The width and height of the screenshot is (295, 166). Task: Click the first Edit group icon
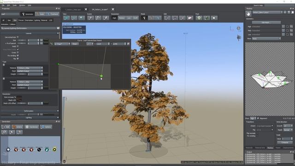point(167,18)
